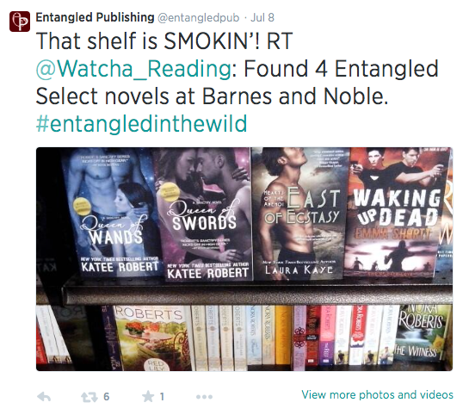The width and height of the screenshot is (463, 415).
Task: Visit the @Watcha_Reading mention
Action: click(x=133, y=69)
